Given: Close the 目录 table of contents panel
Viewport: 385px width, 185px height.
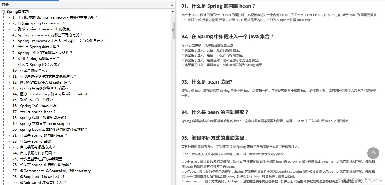Looking at the screenshot, I should click(172, 5).
